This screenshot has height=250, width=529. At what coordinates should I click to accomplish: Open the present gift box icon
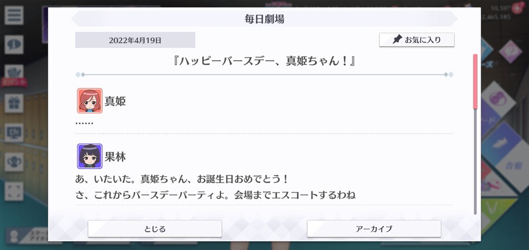click(x=14, y=103)
